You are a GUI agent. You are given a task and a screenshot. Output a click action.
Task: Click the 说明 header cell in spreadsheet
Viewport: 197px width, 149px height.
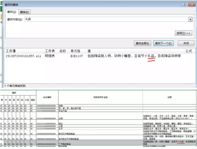pos(169,97)
